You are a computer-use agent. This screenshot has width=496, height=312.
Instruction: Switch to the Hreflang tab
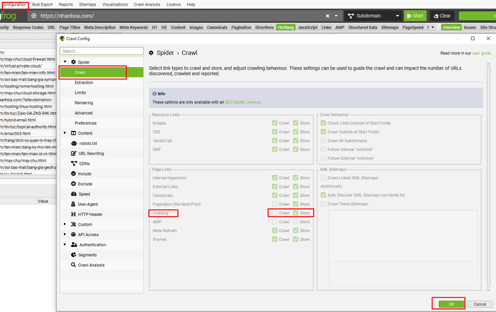click(286, 27)
